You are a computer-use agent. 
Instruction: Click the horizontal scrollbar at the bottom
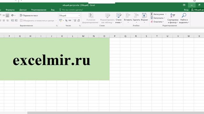[x=115, y=113]
